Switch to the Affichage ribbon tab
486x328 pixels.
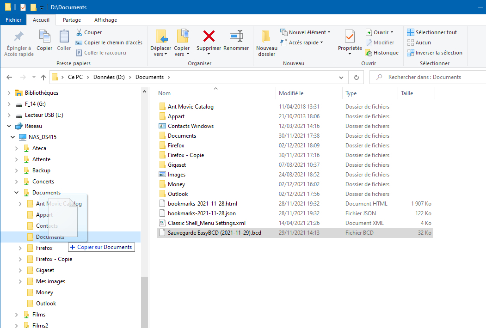tap(105, 20)
